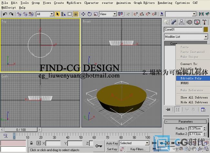Screen dimensions: 210x153
Task: Click the Radius 2 spinner arrows
Action: click(x=205, y=134)
